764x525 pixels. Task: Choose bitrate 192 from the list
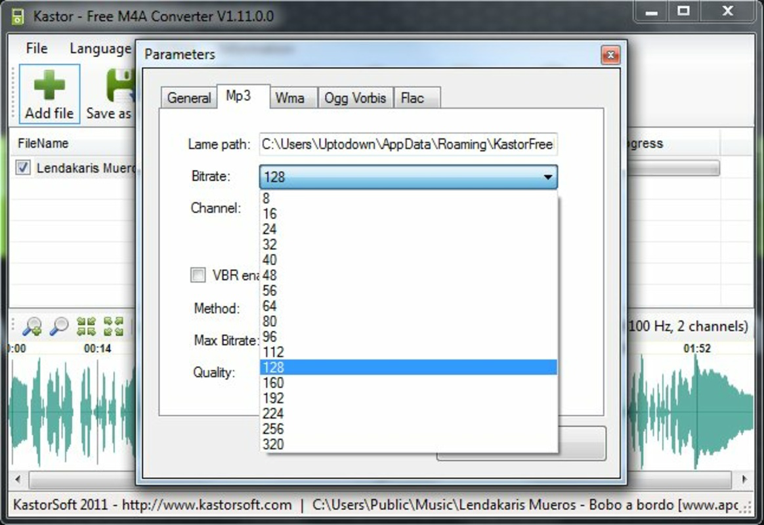tap(408, 398)
